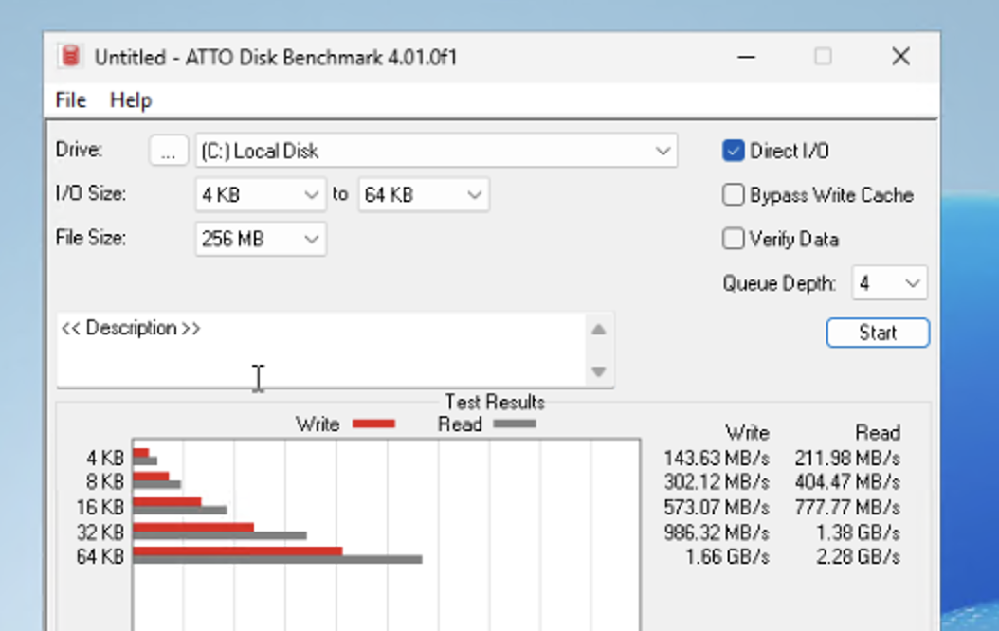Click the drive browse ellipsis button
The image size is (999, 631).
click(x=168, y=151)
